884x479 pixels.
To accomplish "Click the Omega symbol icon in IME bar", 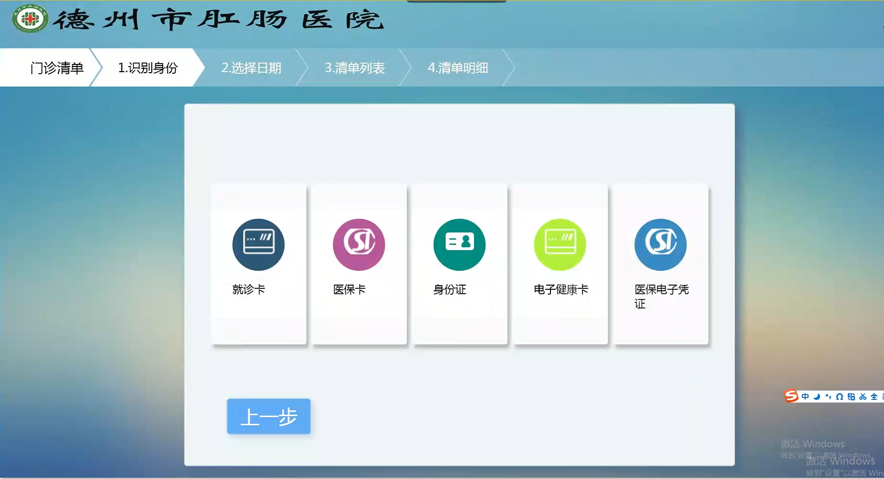I will (x=840, y=397).
